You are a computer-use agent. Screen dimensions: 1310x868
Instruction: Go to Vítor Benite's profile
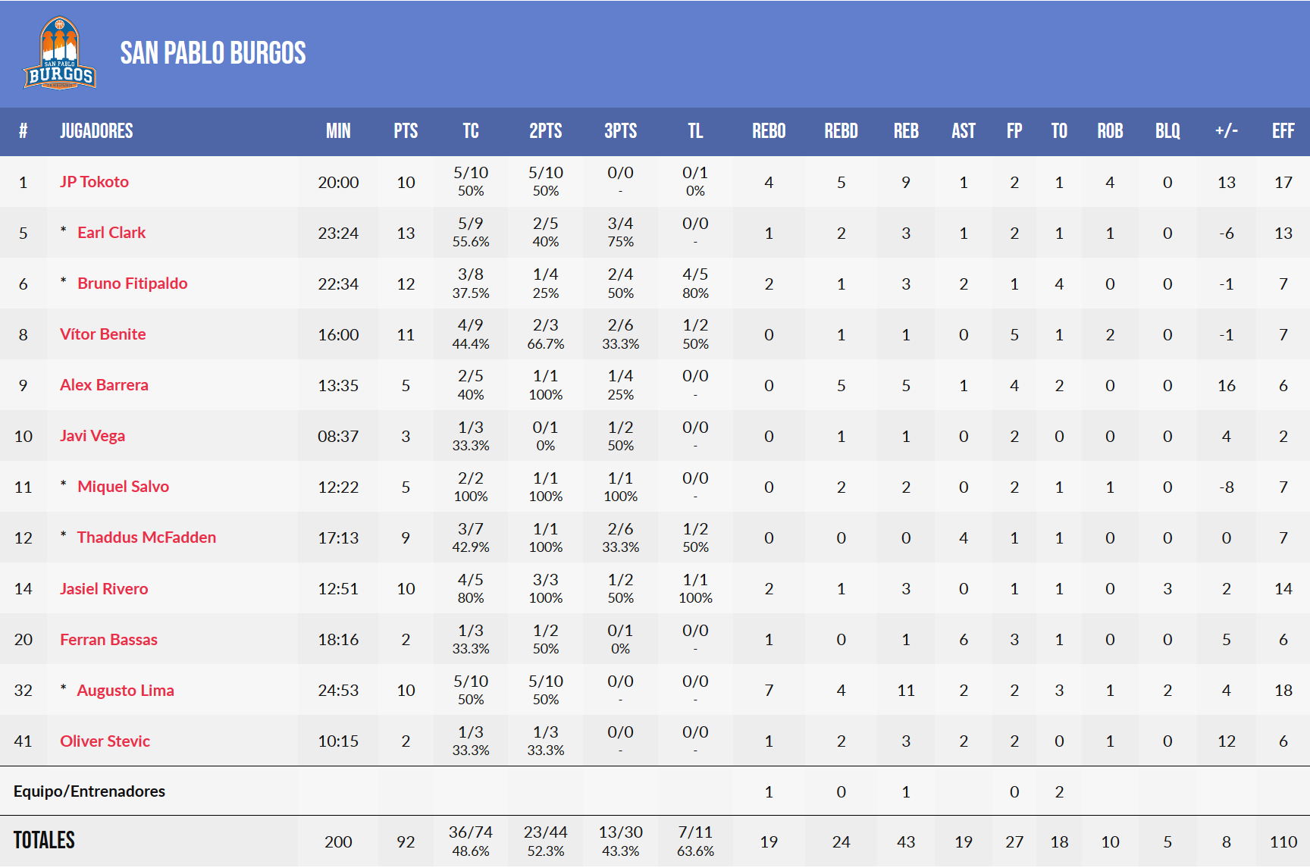(x=102, y=334)
